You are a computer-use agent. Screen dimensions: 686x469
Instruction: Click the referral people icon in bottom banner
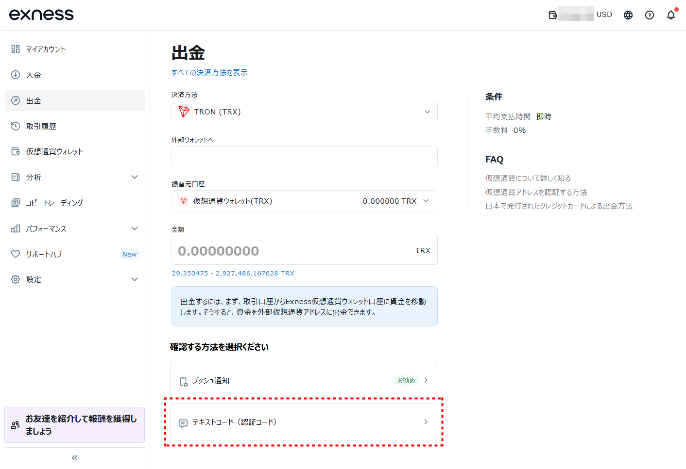click(14, 425)
